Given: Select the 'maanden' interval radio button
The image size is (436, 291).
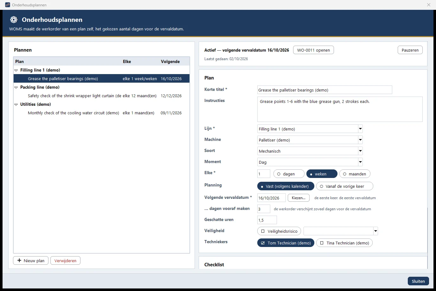Looking at the screenshot, I should [355, 174].
